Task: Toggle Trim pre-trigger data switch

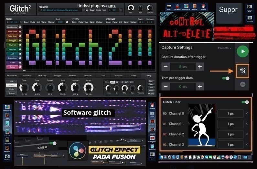Action: pos(226,78)
